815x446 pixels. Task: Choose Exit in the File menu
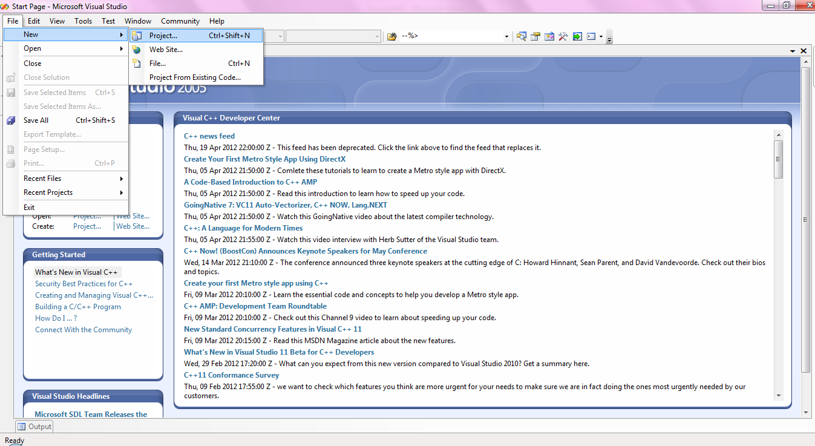click(66, 208)
